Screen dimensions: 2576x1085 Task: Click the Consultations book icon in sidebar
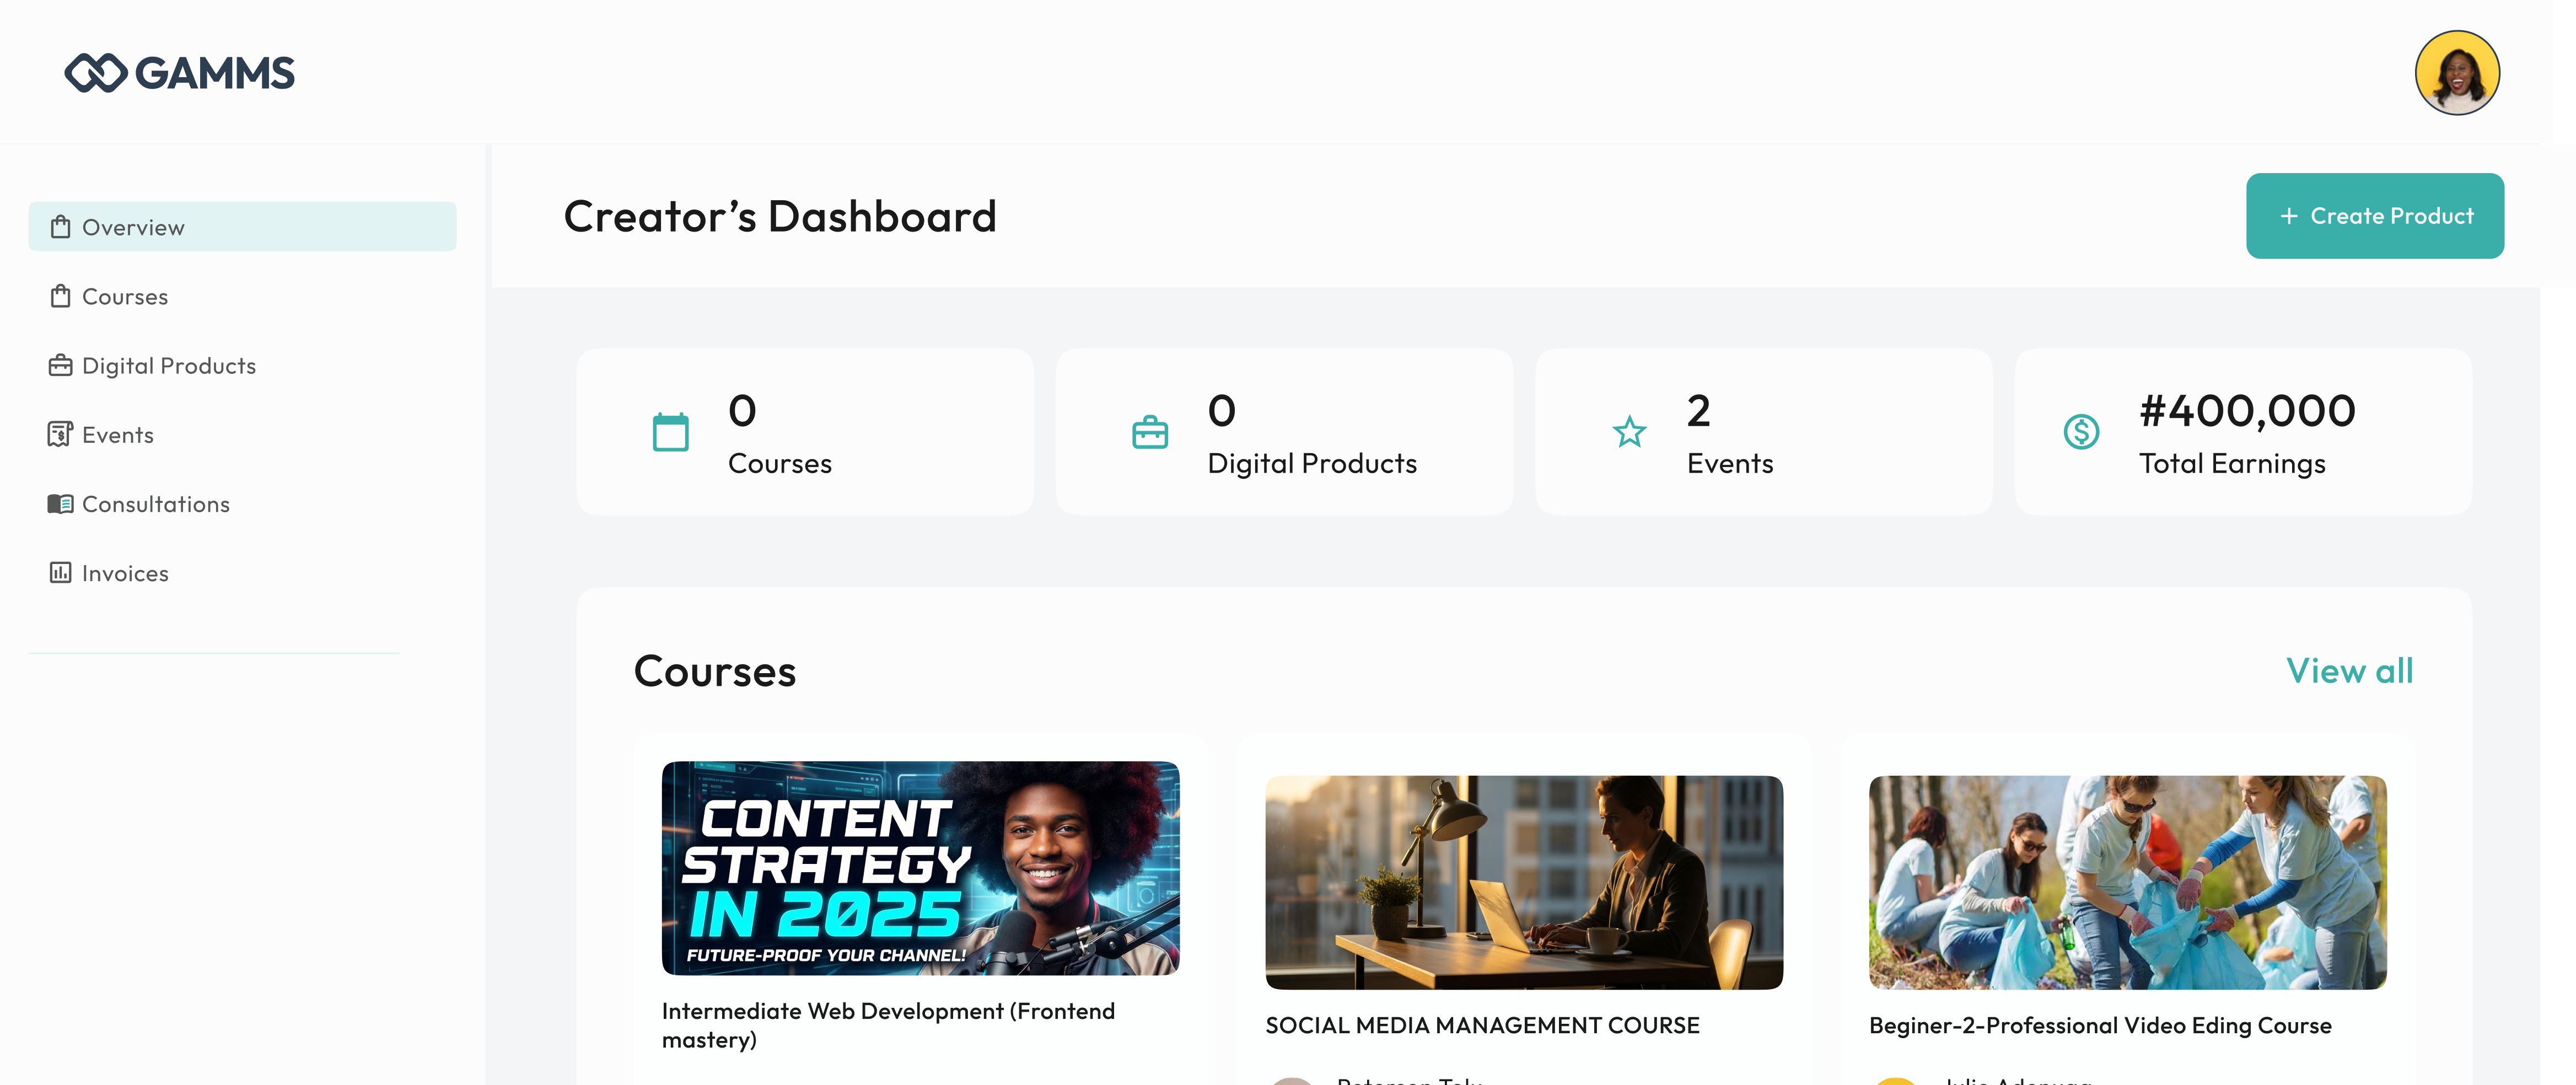click(60, 503)
